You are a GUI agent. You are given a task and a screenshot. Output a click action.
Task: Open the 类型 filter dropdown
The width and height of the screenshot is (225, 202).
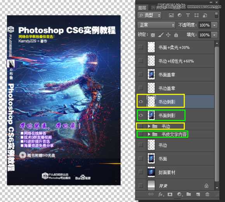point(149,15)
